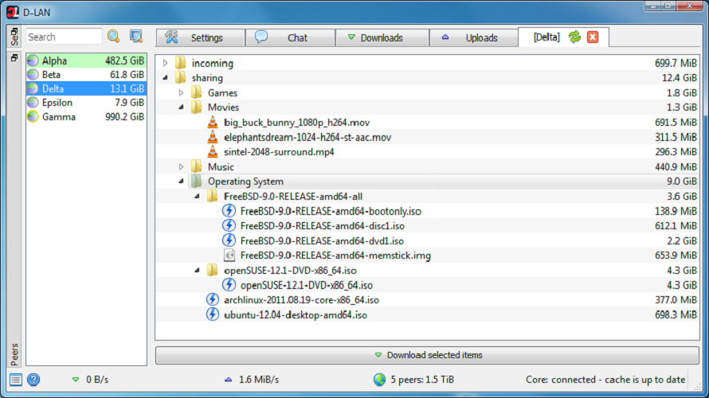This screenshot has height=398, width=709.
Task: Select sintel-2048-surround.mp4 file
Action: point(427,152)
